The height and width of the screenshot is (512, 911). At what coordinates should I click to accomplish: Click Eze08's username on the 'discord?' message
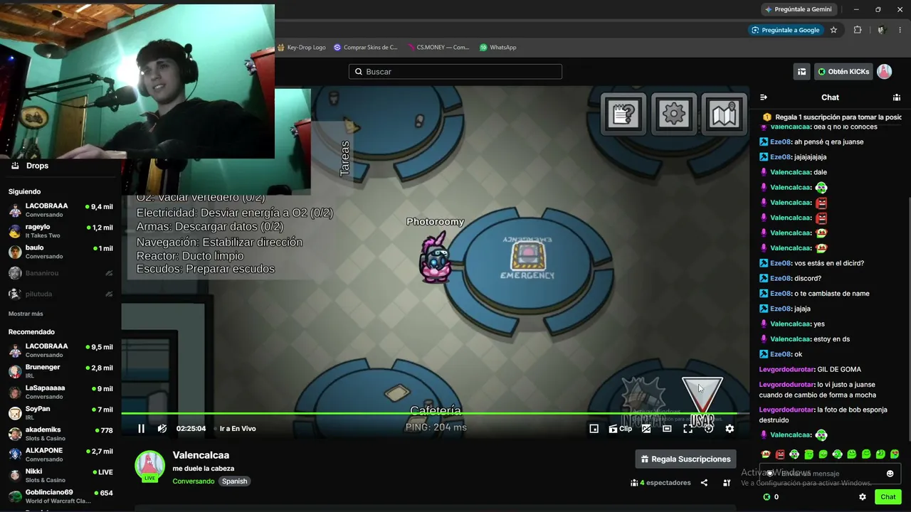[x=781, y=279]
